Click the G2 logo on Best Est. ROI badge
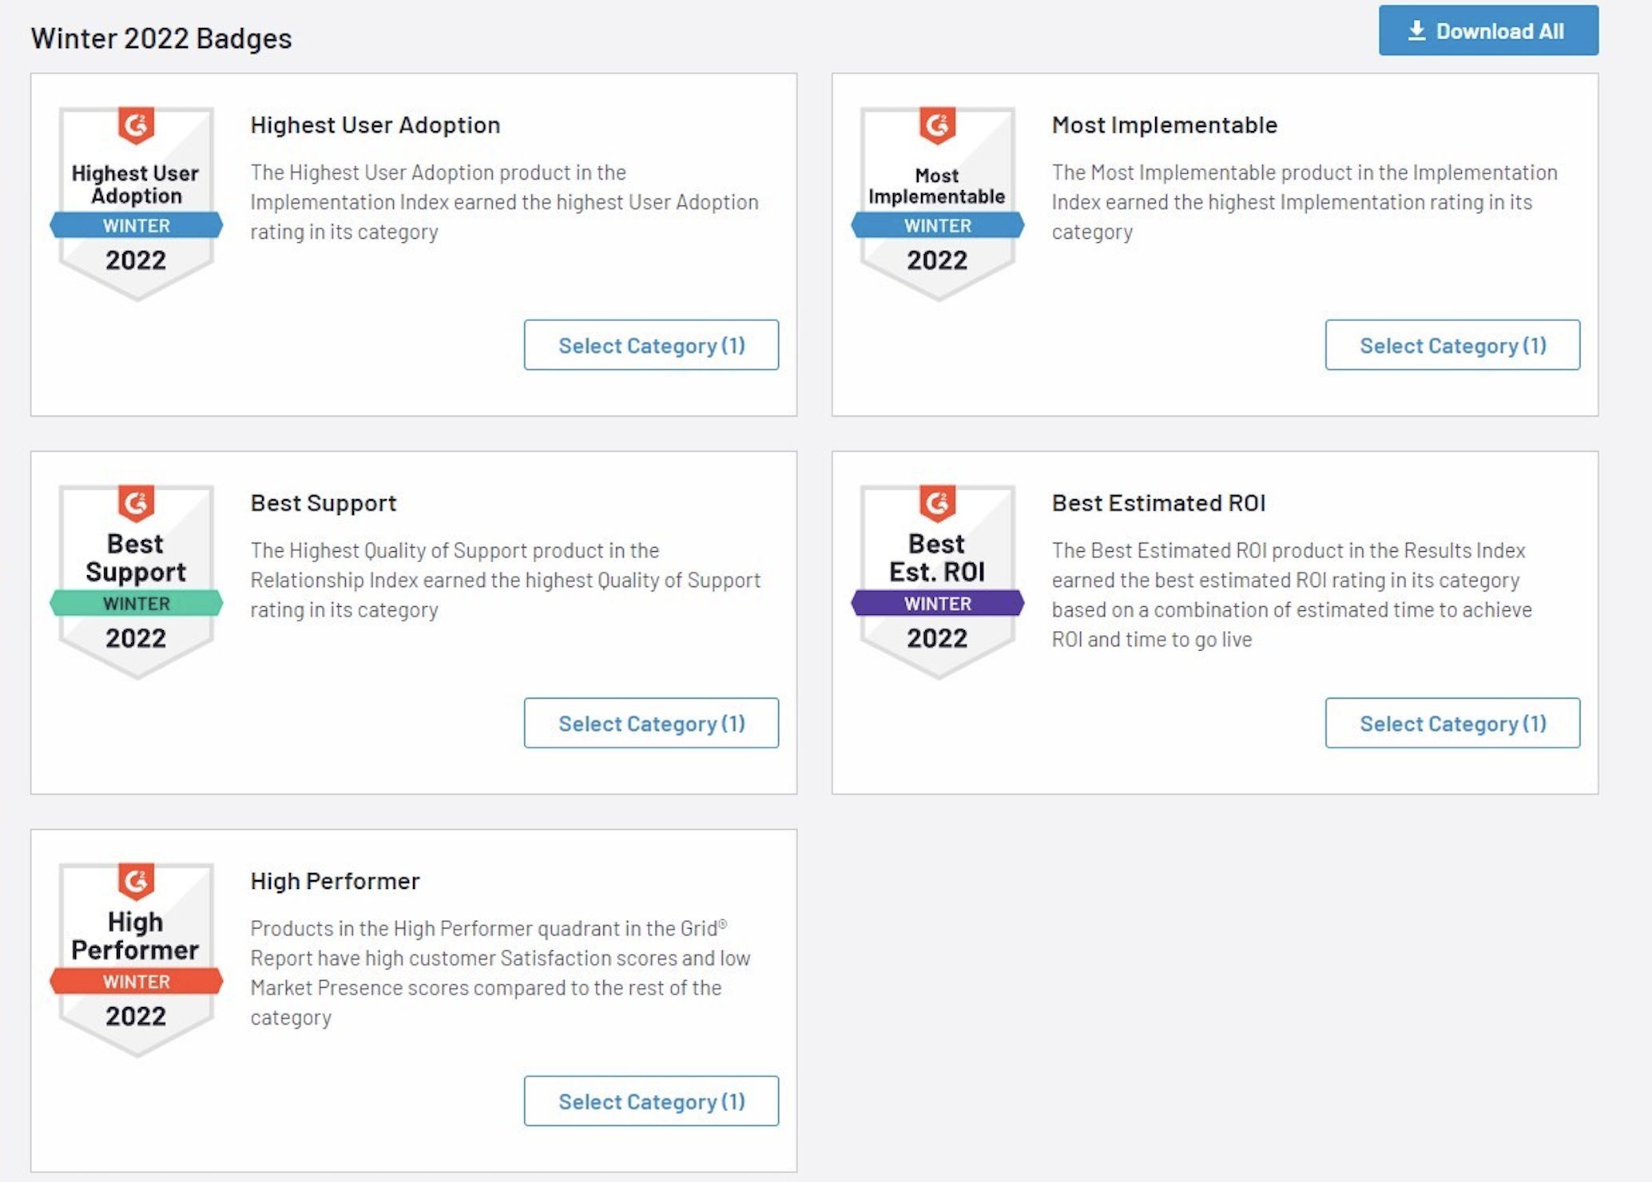This screenshot has width=1652, height=1182. (x=938, y=503)
